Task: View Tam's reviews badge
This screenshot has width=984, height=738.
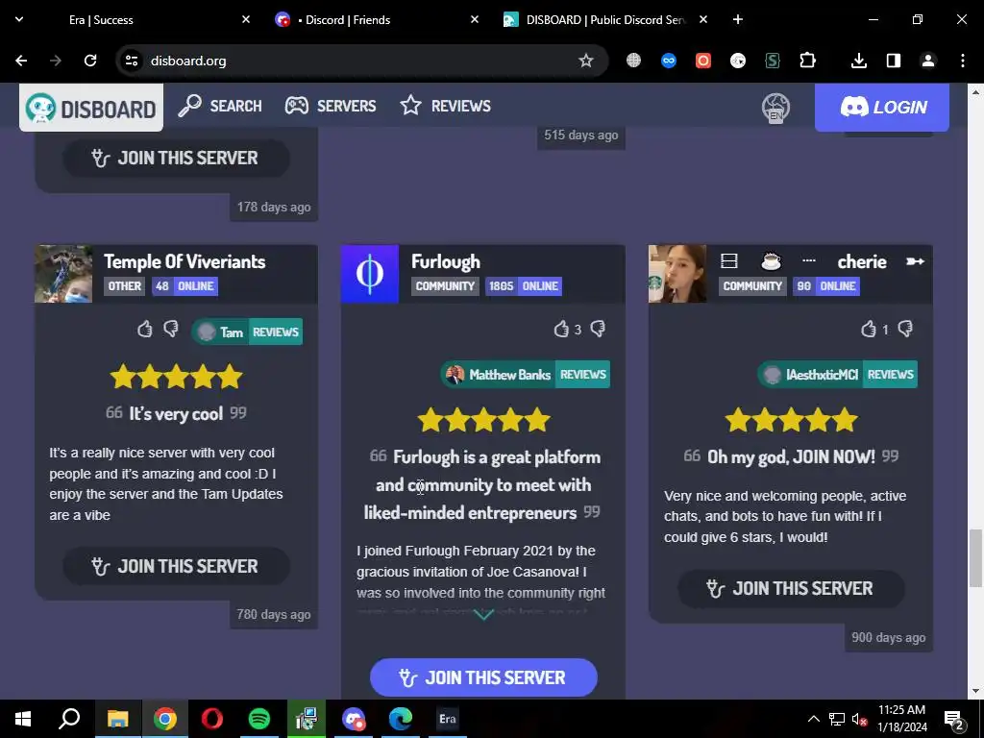Action: coord(247,332)
